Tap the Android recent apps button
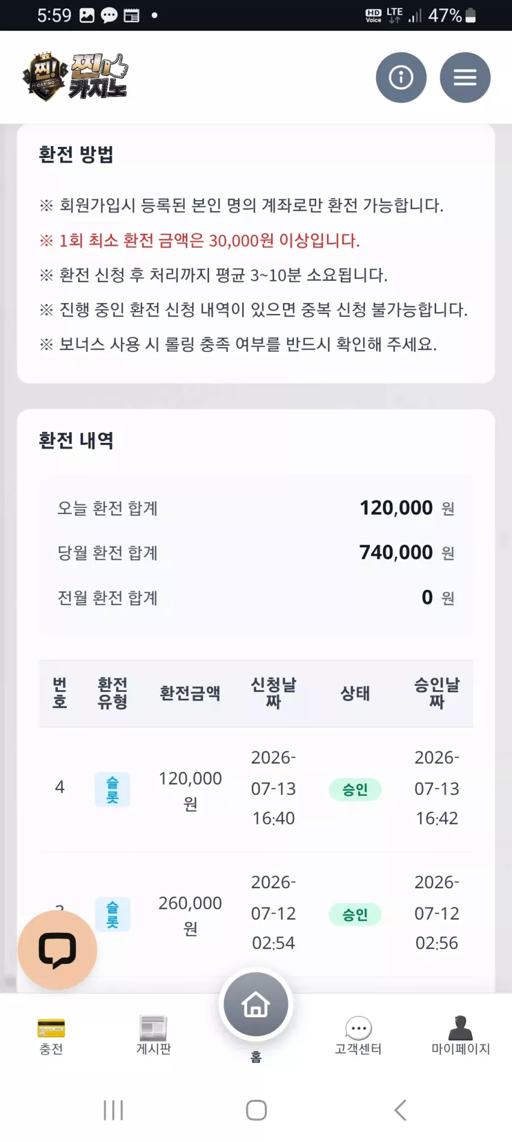512x1142 pixels. pos(113,1110)
